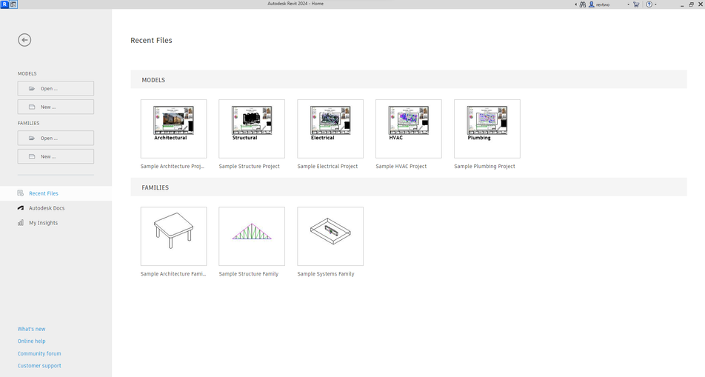Click the Autodesk Docs logo icon
705x377 pixels.
click(x=21, y=208)
